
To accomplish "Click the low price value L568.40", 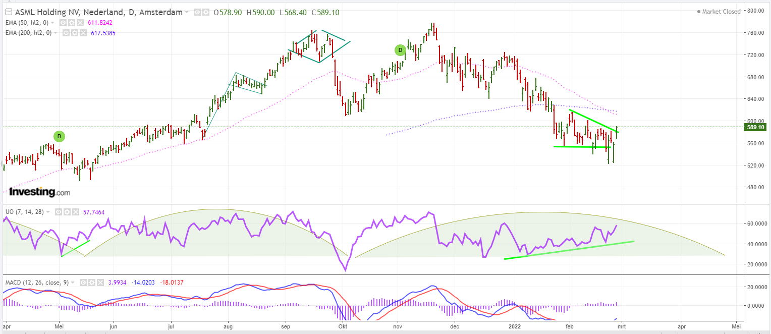I will 292,12.
